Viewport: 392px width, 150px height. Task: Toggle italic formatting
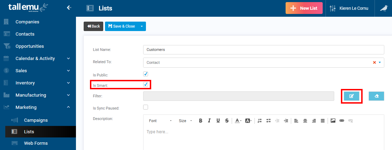pyautogui.click(x=209, y=121)
